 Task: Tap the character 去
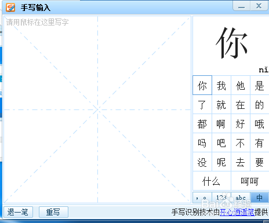pos(241,162)
